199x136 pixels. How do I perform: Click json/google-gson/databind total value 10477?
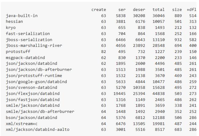coord(159,82)
